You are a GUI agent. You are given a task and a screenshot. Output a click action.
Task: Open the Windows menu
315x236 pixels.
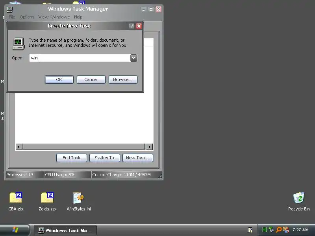[61, 17]
